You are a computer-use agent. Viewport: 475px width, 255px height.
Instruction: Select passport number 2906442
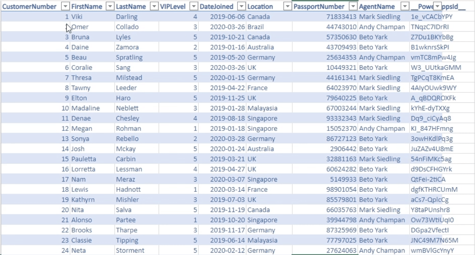click(x=325, y=149)
